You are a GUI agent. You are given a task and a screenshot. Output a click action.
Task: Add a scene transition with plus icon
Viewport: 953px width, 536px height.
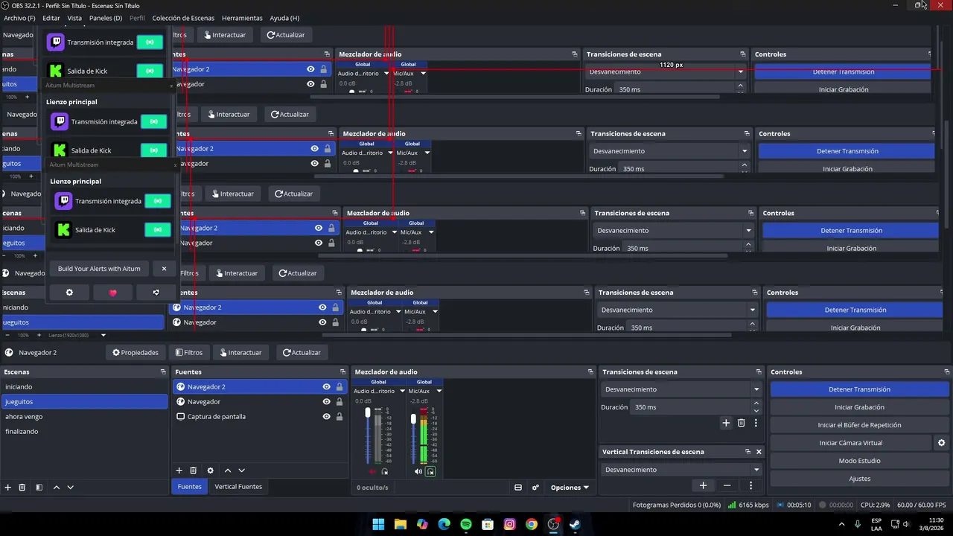726,423
